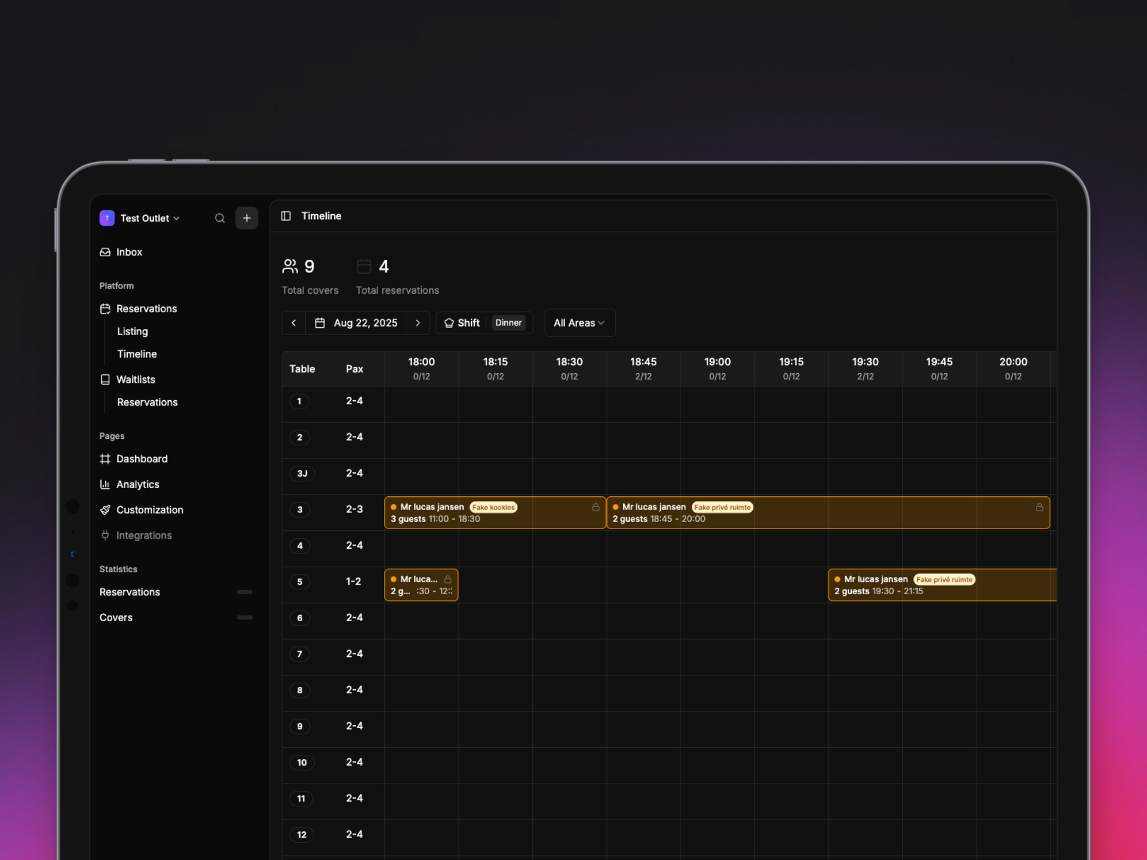Toggle the sidebar panel icon beside Timeline
Screen dimensions: 1147x860
286,216
